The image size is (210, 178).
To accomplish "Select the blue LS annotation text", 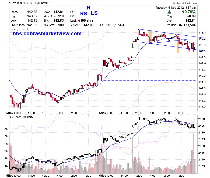I will point(94,13).
